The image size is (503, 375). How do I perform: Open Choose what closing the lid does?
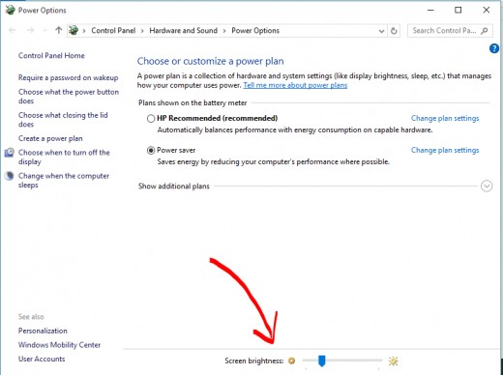63,120
